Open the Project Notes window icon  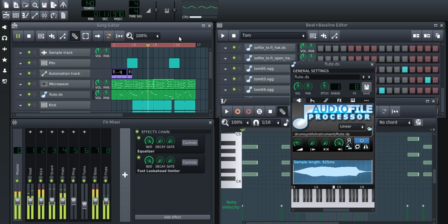(x=63, y=15)
